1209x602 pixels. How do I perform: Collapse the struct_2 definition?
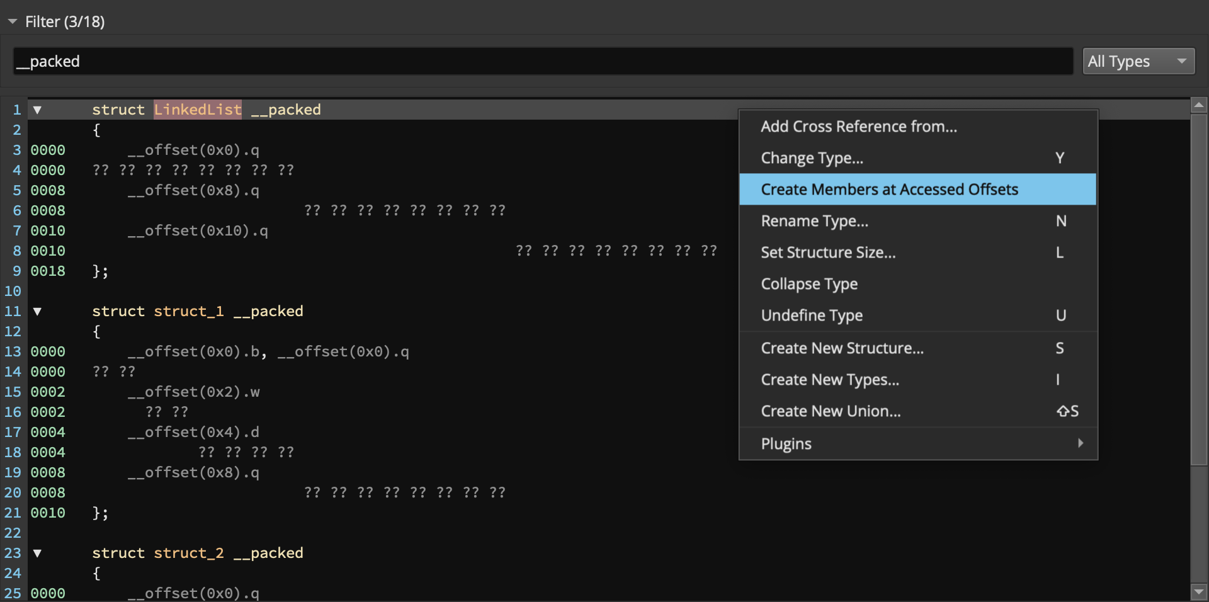click(x=37, y=554)
